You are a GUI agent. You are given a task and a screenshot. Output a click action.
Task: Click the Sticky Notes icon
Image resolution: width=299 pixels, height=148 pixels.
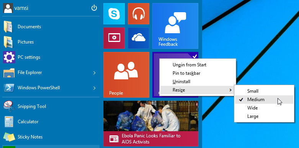point(9,137)
